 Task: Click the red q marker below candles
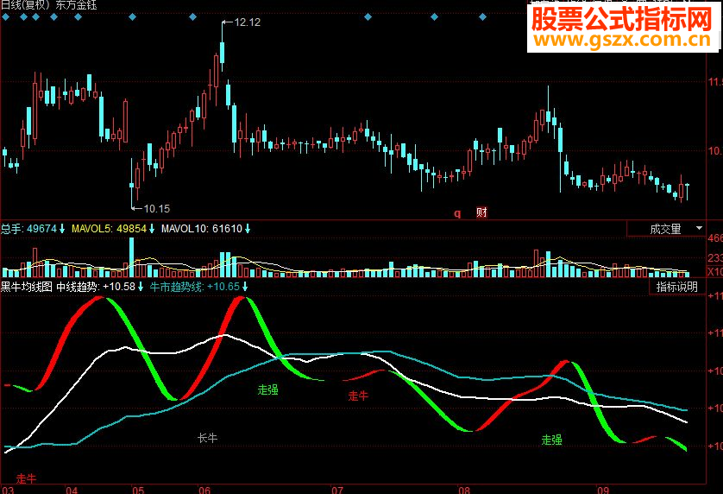pyautogui.click(x=457, y=212)
